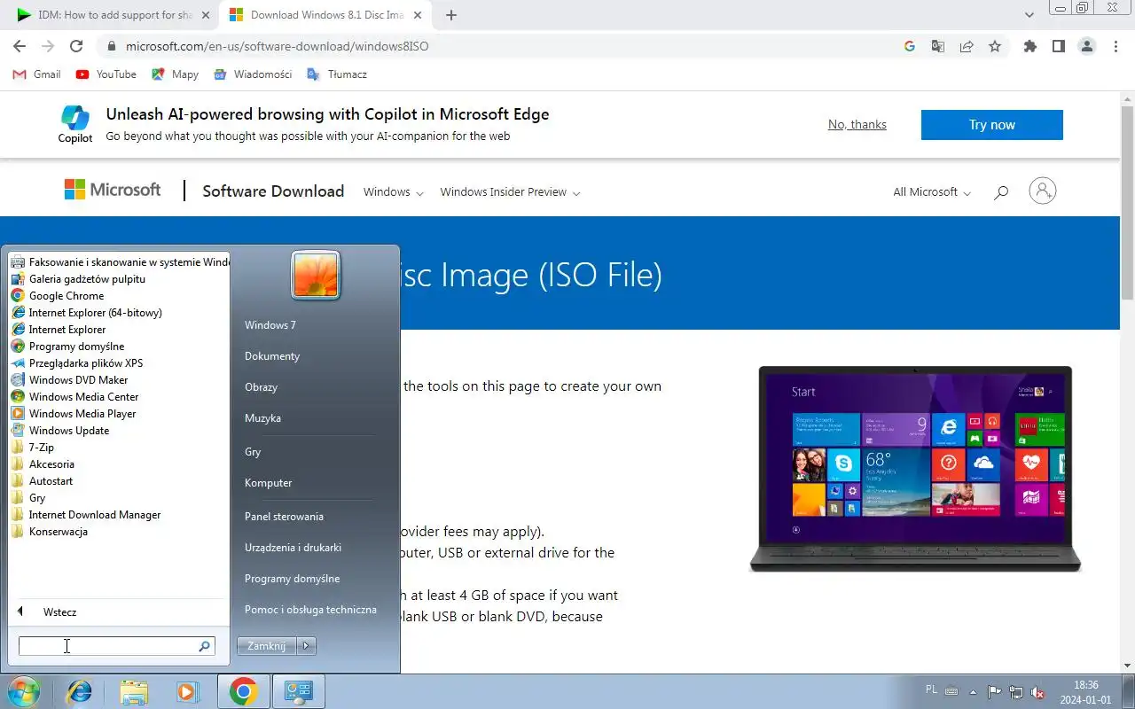Toggle the Chrome side panel

pyautogui.click(x=1058, y=46)
